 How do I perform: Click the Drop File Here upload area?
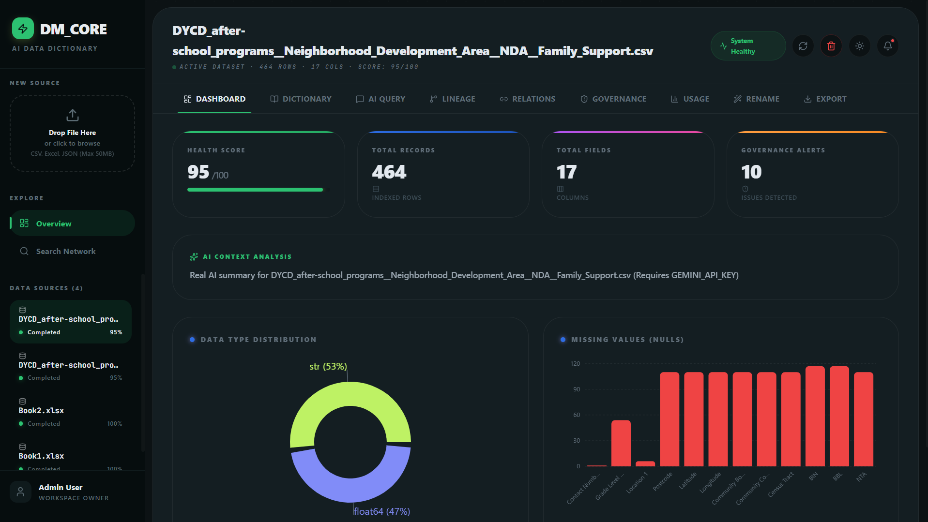[73, 134]
